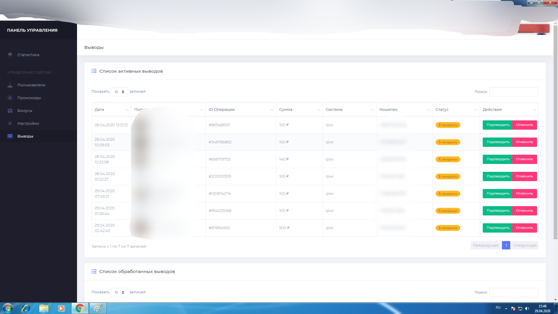Click list icon beside Список активных выводов
Screen dimensions: 558x314
94,71
